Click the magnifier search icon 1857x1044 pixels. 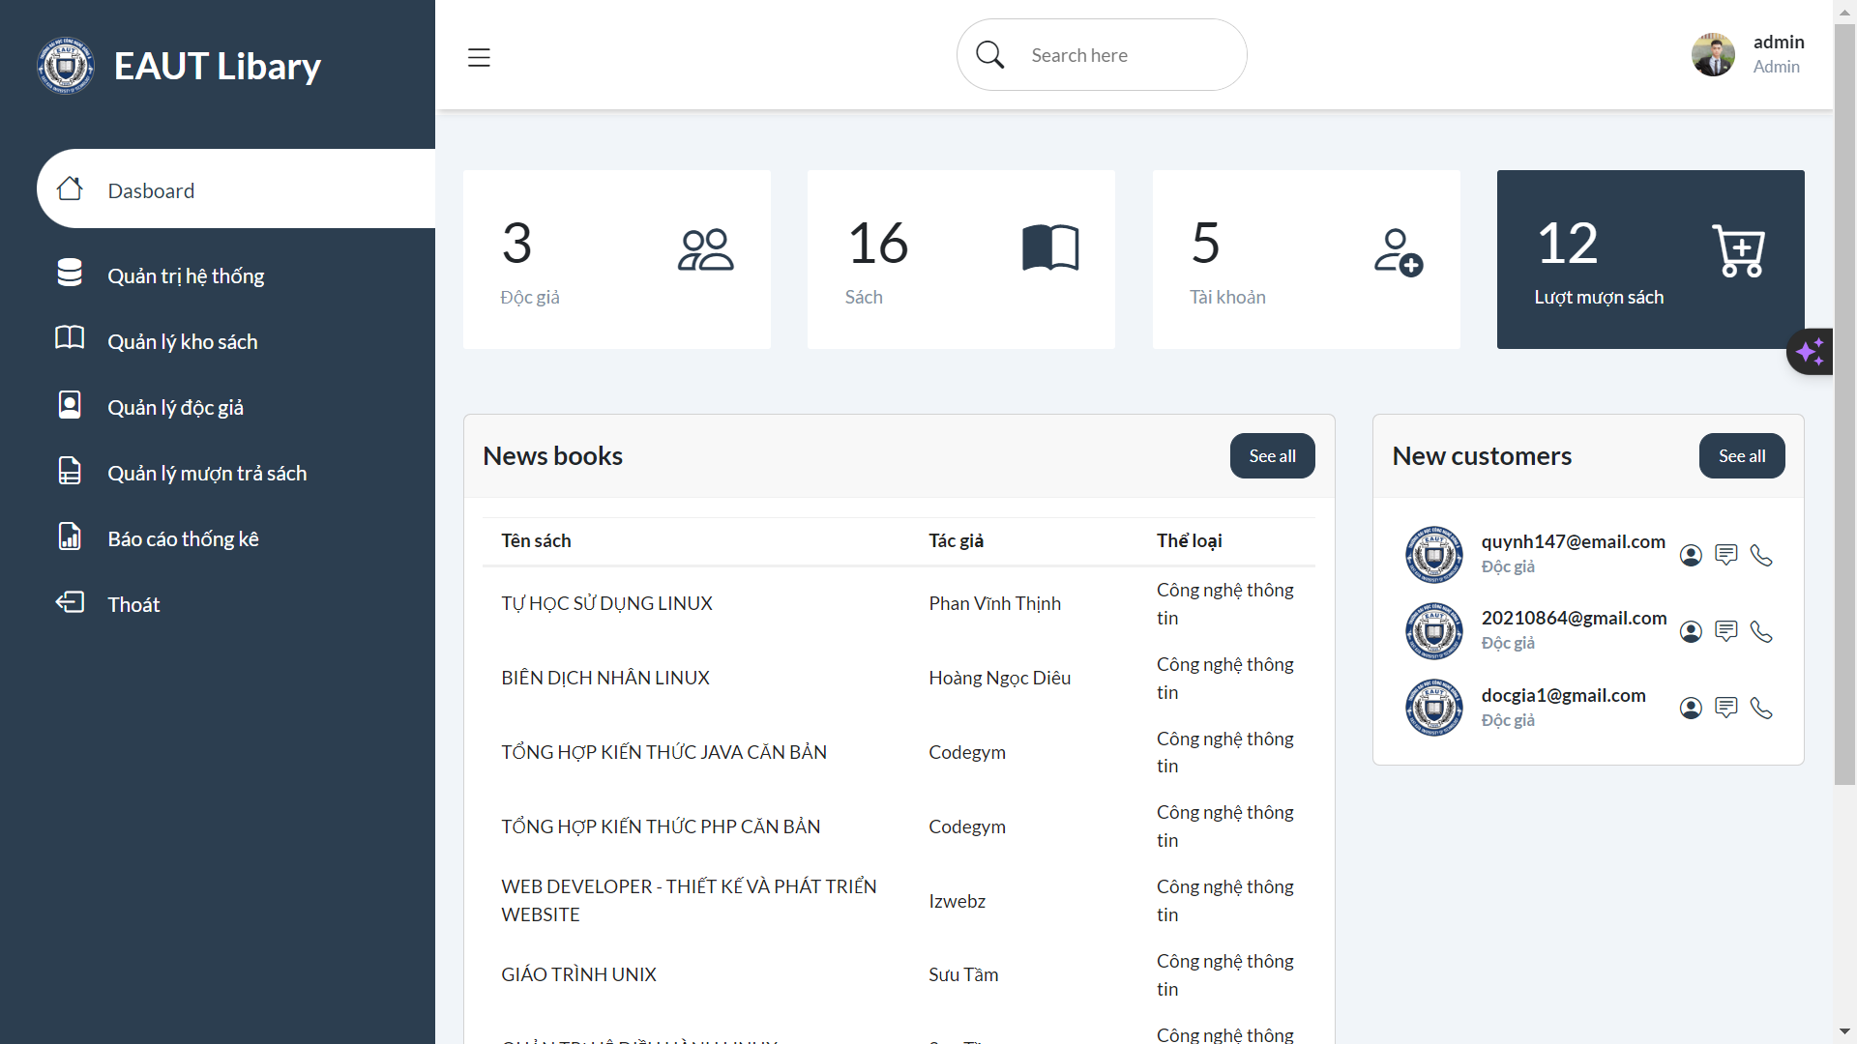click(989, 54)
